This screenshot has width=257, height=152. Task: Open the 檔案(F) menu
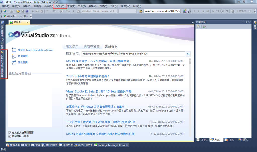point(5,6)
